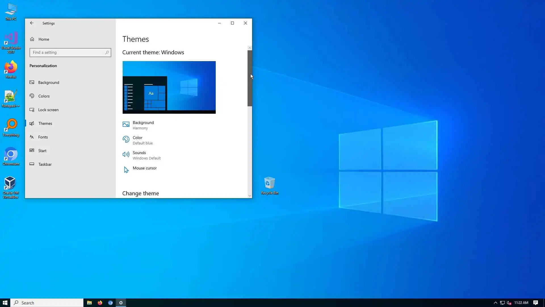Click the Find a setting search field

[68, 53]
